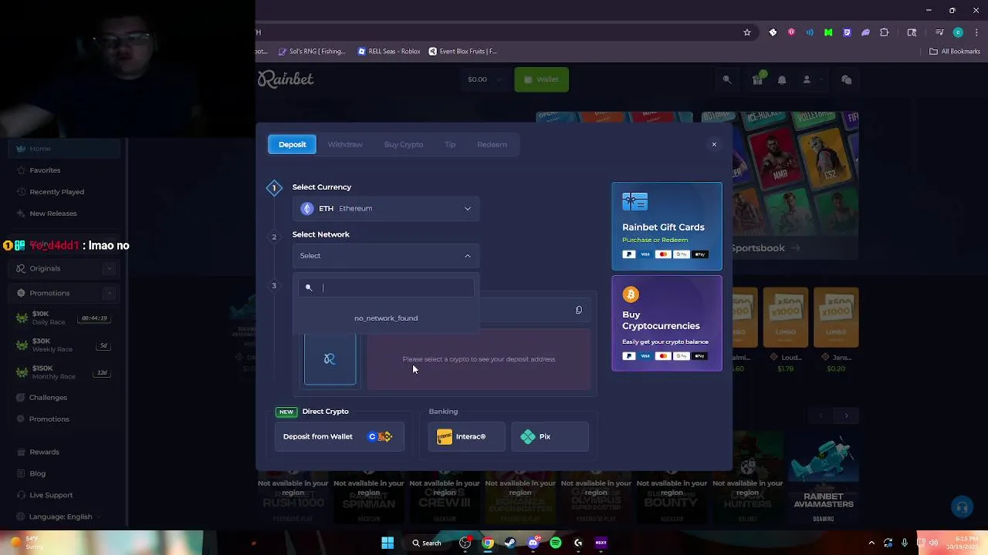Open the Chrome extensions puzzle icon
988x555 pixels.
click(885, 32)
